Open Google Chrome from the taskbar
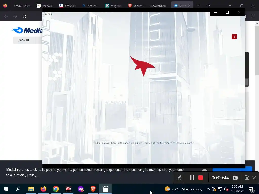Viewport: 259px width, 194px height. pos(56,189)
